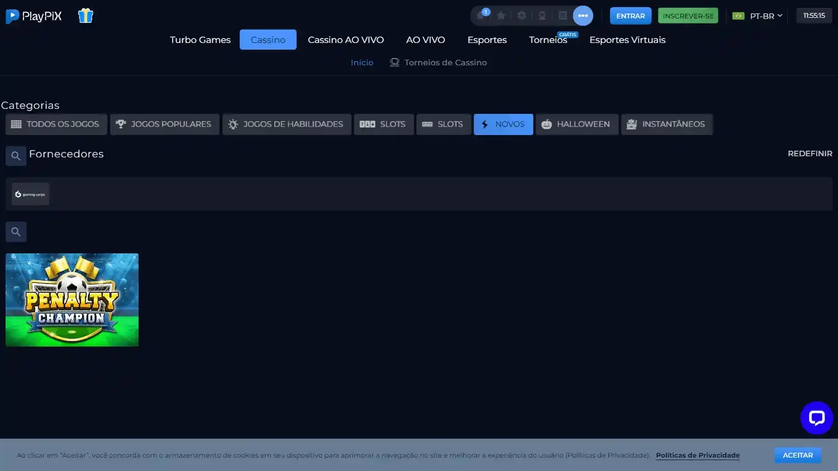Screen dimensions: 838x471
Task: Click the PlayPiX logo
Action: [34, 16]
